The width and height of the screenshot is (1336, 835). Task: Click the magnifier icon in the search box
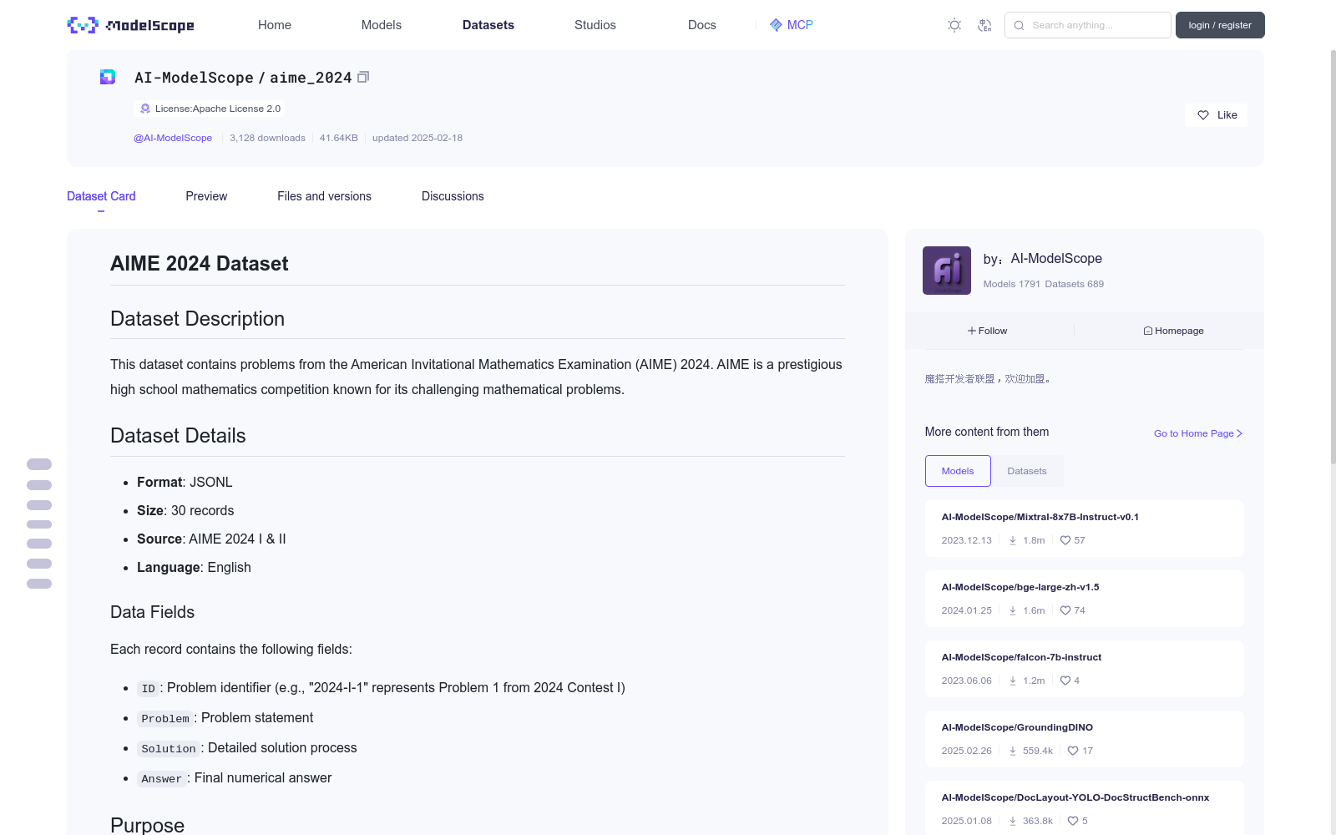[x=1019, y=25]
